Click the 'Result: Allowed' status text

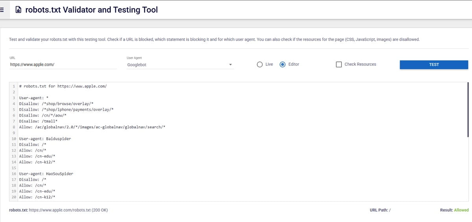pyautogui.click(x=454, y=210)
